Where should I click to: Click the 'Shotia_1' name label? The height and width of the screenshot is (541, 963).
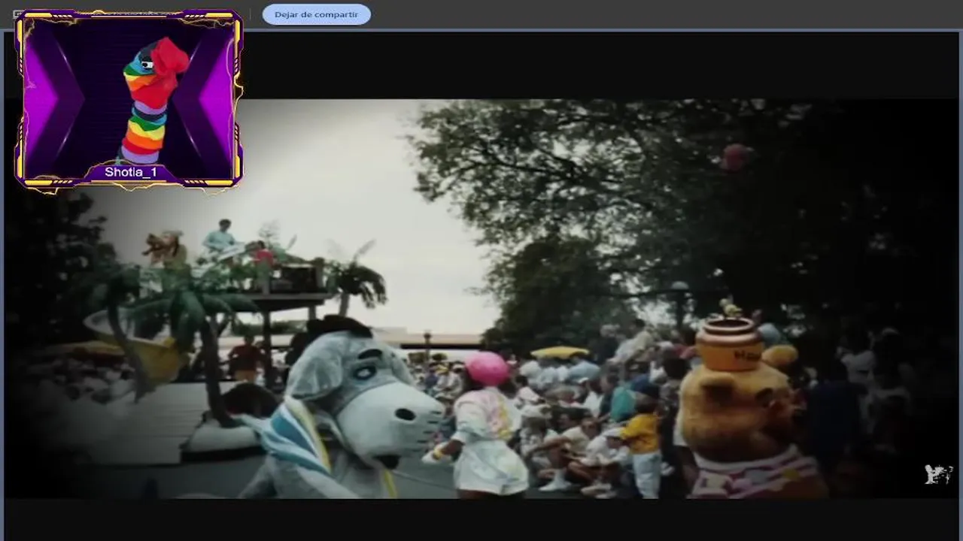click(131, 172)
